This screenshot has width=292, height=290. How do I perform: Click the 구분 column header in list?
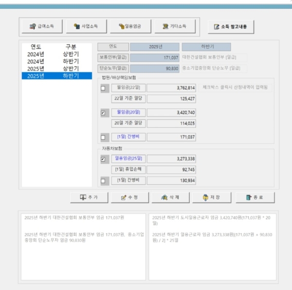[71, 47]
